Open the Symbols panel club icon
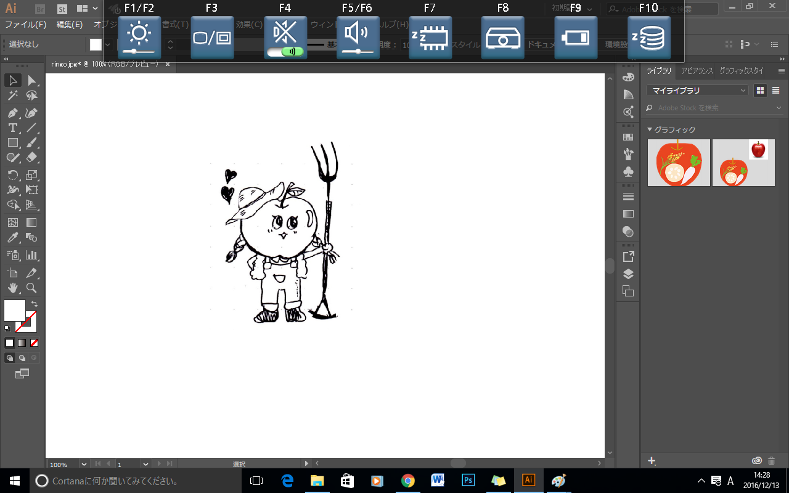Viewport: 789px width, 493px height. click(628, 172)
